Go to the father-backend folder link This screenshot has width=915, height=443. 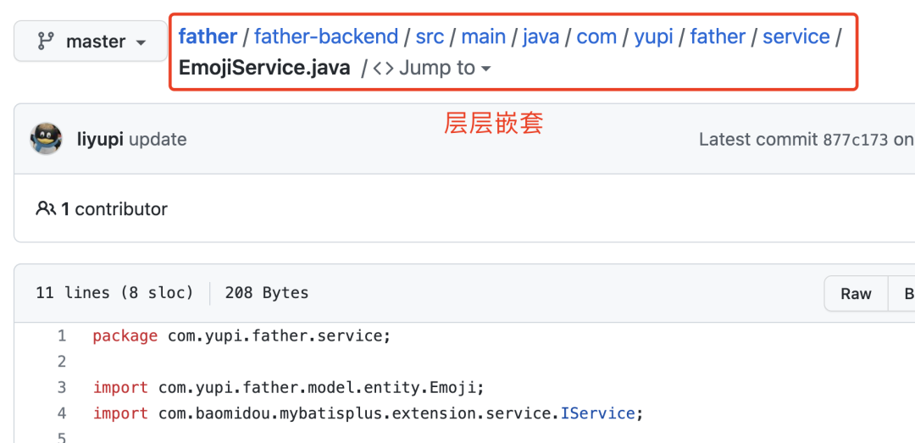[x=326, y=36]
